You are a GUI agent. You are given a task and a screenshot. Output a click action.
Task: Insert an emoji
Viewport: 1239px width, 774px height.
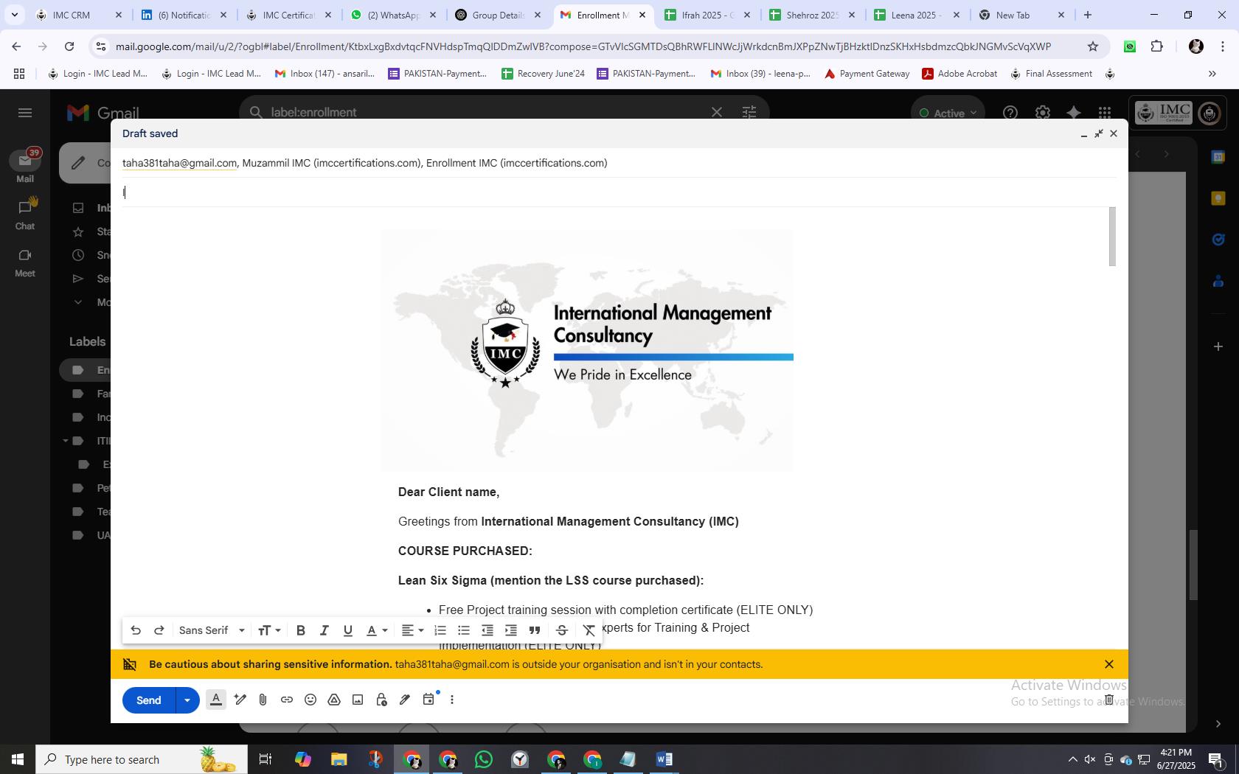coord(310,700)
